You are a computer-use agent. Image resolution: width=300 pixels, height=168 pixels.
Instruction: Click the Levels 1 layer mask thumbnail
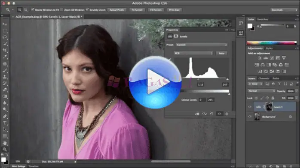coord(269,107)
